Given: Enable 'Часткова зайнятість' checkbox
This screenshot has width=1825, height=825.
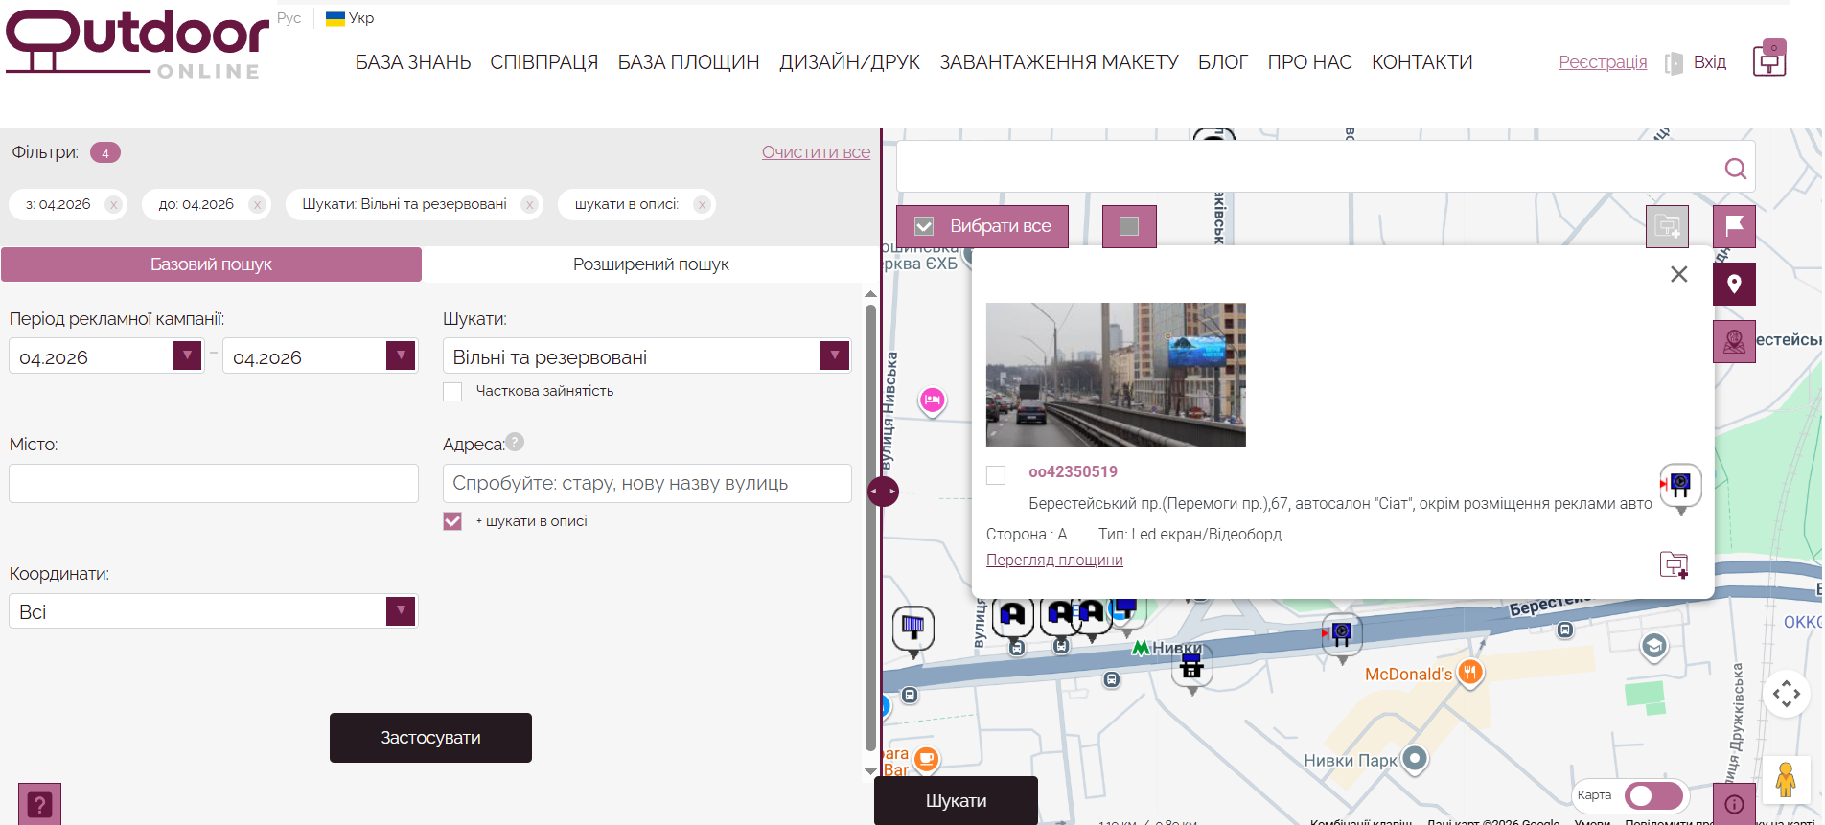Looking at the screenshot, I should (452, 391).
